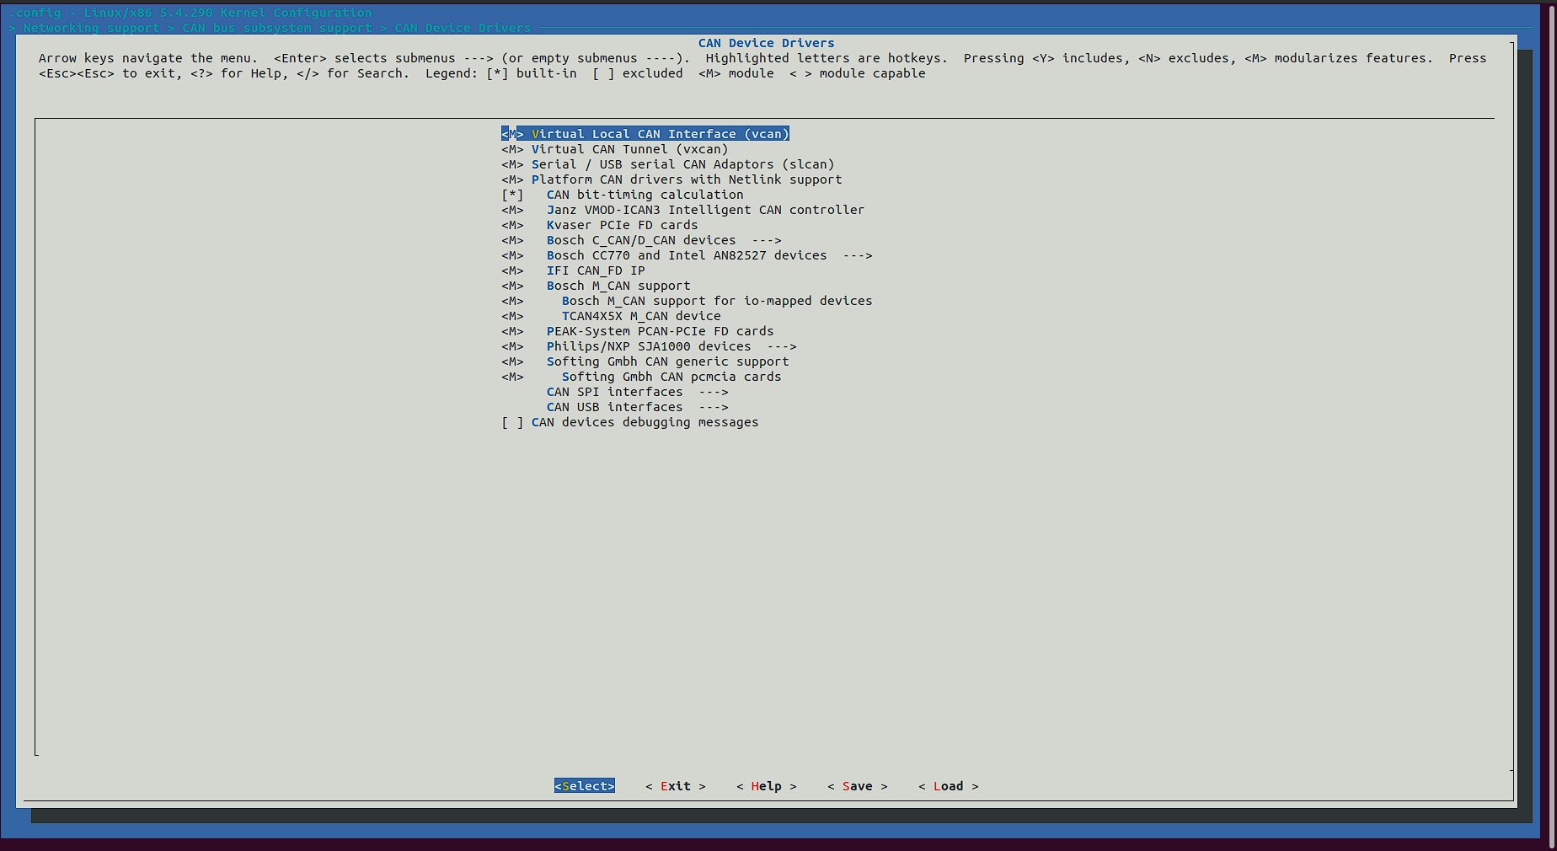Click the Save button
Viewport: 1557px width, 851px height.
pyautogui.click(x=857, y=785)
